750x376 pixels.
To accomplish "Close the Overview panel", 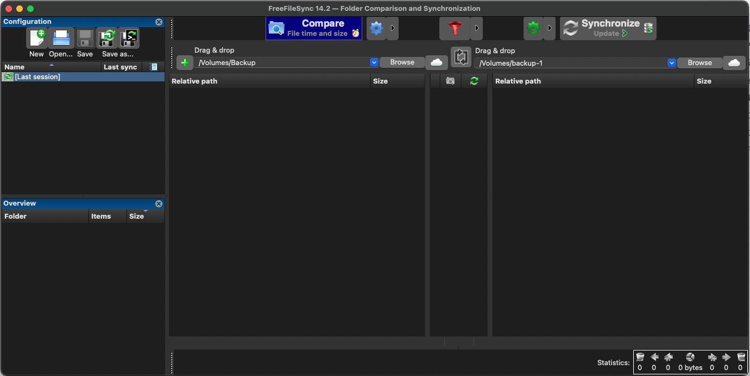I will pos(159,204).
